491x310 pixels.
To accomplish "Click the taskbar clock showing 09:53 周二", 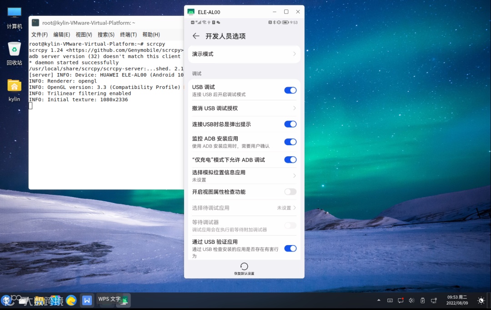I will [x=457, y=300].
